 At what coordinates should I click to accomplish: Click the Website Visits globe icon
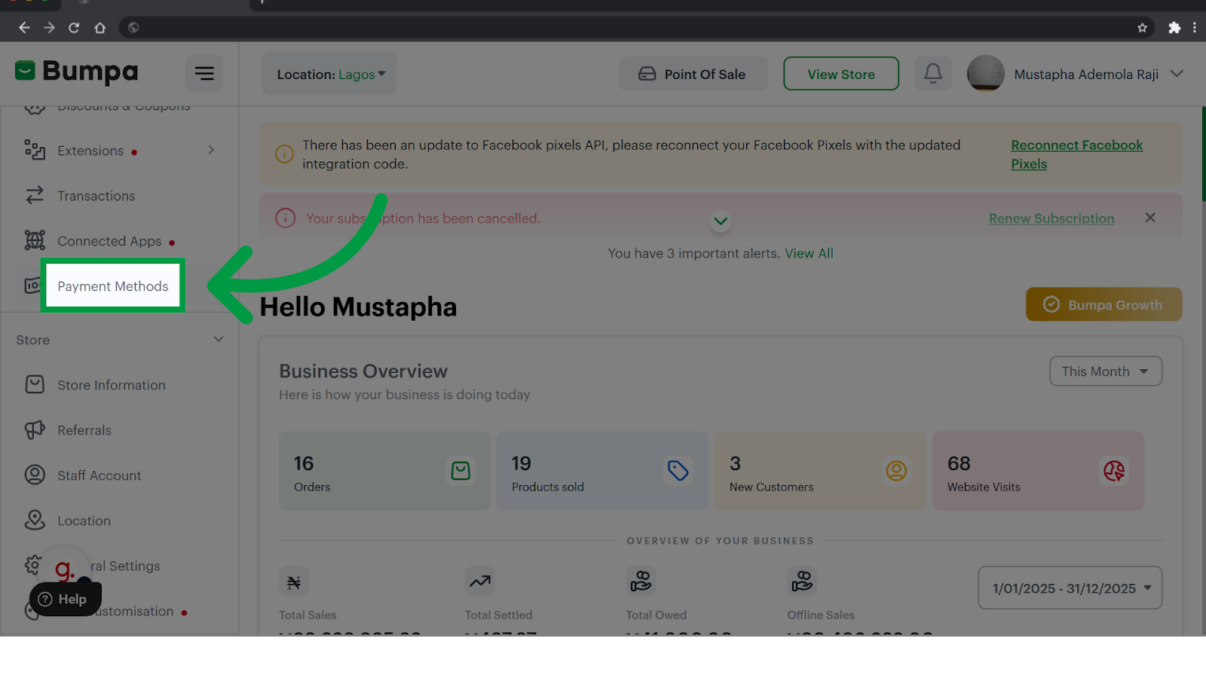point(1113,471)
